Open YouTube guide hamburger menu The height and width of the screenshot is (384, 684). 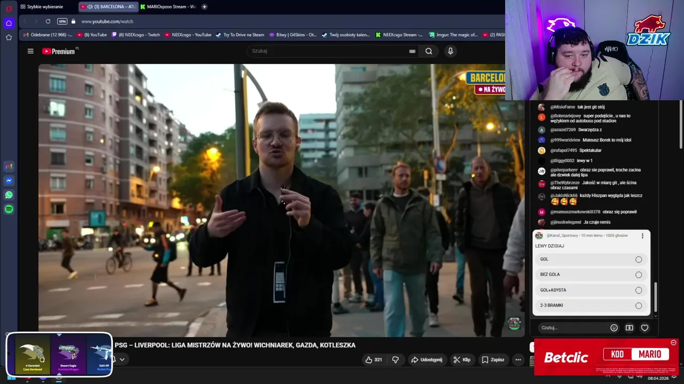pyautogui.click(x=30, y=51)
